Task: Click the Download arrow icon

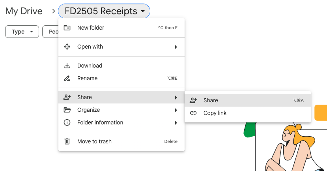Action: tap(67, 66)
